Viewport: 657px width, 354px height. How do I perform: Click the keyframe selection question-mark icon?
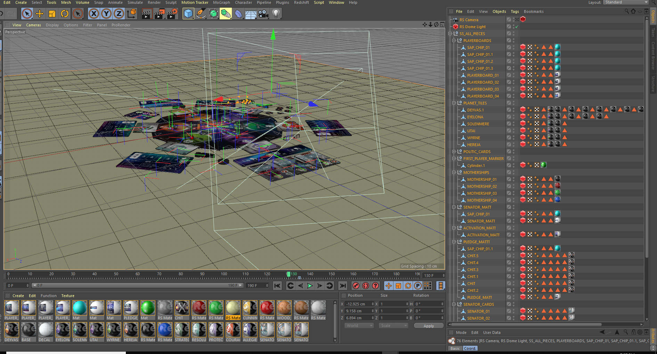[x=375, y=286]
